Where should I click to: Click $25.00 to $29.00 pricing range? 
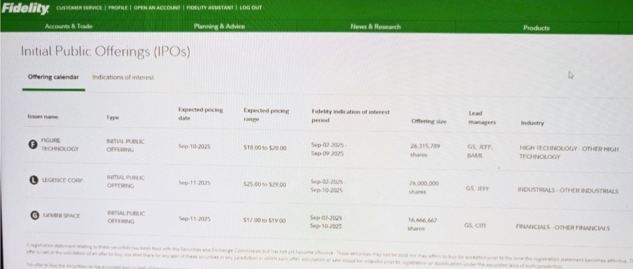(265, 184)
